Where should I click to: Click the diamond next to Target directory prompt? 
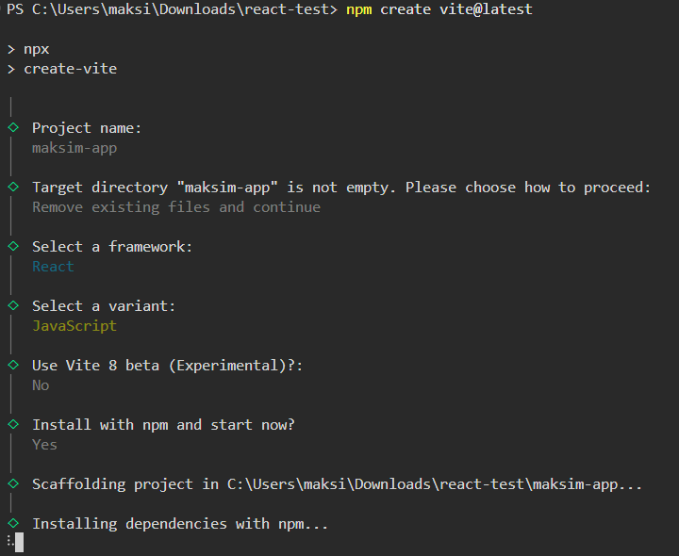pos(13,187)
